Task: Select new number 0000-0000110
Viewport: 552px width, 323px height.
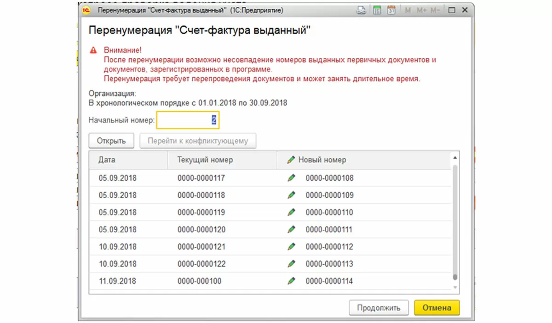Action: pyautogui.click(x=329, y=212)
